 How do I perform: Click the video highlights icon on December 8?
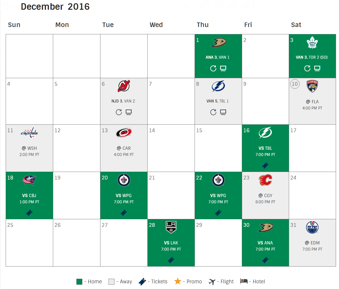tap(223, 112)
